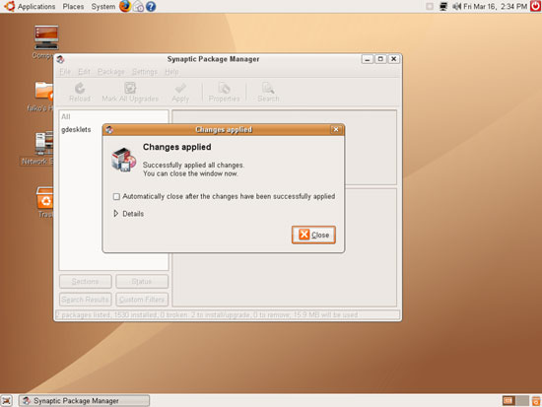Click the Status button
This screenshot has width=542, height=407.
(142, 282)
